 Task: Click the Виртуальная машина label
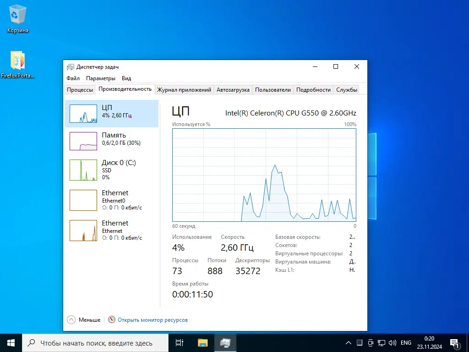[x=303, y=262]
